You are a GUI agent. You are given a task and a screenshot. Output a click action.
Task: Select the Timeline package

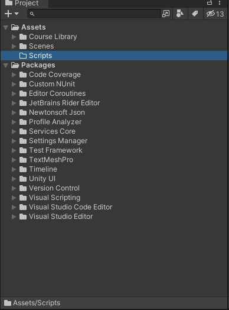pos(43,169)
